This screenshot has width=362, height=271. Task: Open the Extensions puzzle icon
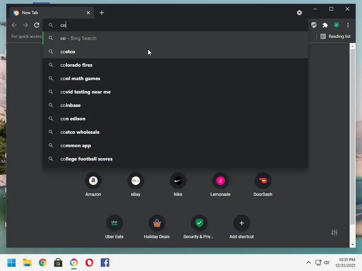pyautogui.click(x=325, y=25)
